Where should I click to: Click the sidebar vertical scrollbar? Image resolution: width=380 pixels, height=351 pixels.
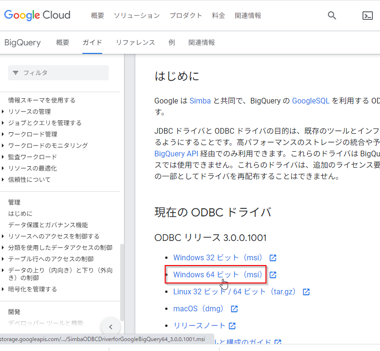[122, 282]
